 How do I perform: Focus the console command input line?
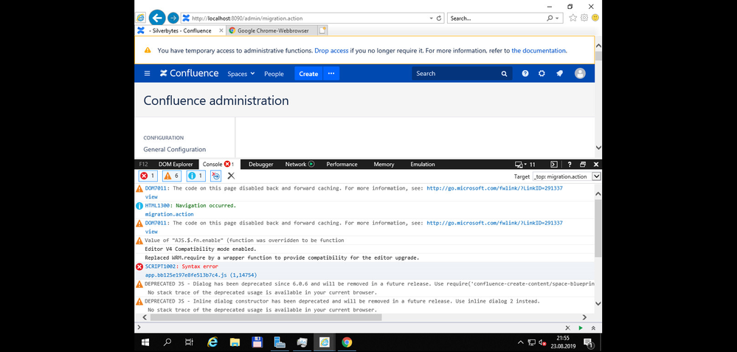click(x=350, y=328)
